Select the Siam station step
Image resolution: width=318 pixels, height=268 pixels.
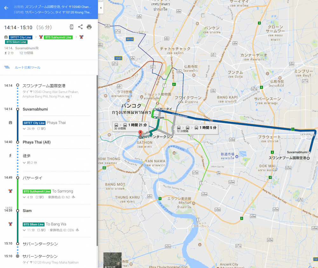click(x=27, y=211)
